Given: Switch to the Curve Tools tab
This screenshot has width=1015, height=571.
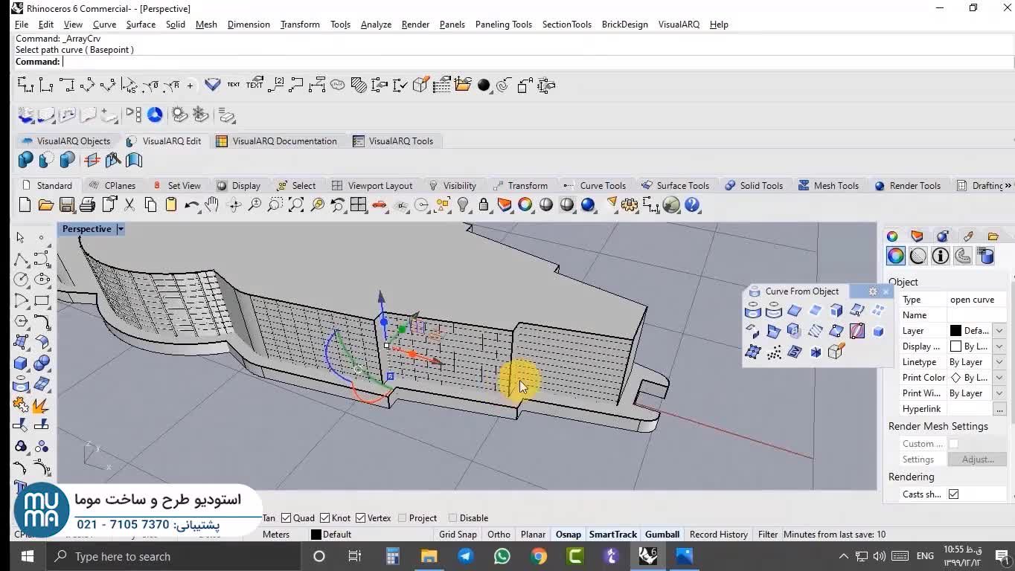Looking at the screenshot, I should click(602, 186).
